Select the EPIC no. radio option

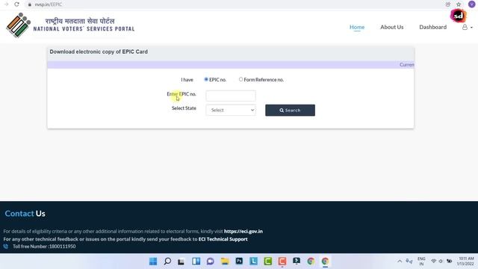click(206, 79)
